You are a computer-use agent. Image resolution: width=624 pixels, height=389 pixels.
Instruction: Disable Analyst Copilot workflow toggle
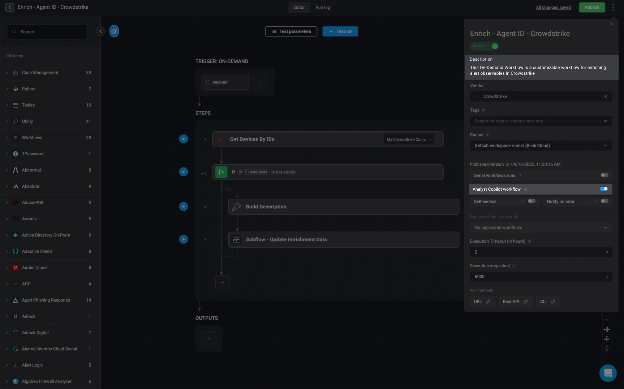coord(604,189)
